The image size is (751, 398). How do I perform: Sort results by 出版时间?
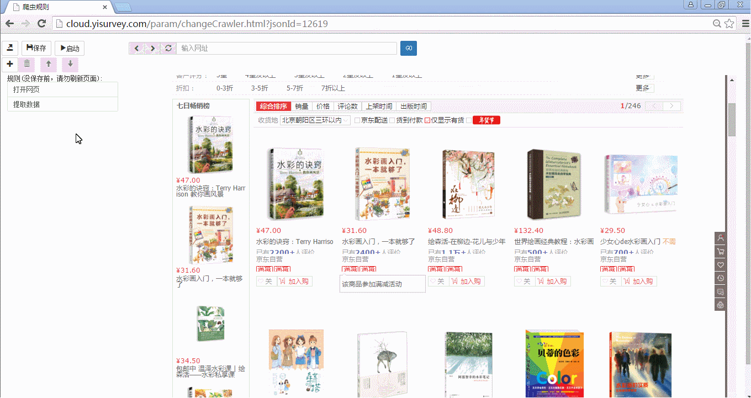click(414, 107)
